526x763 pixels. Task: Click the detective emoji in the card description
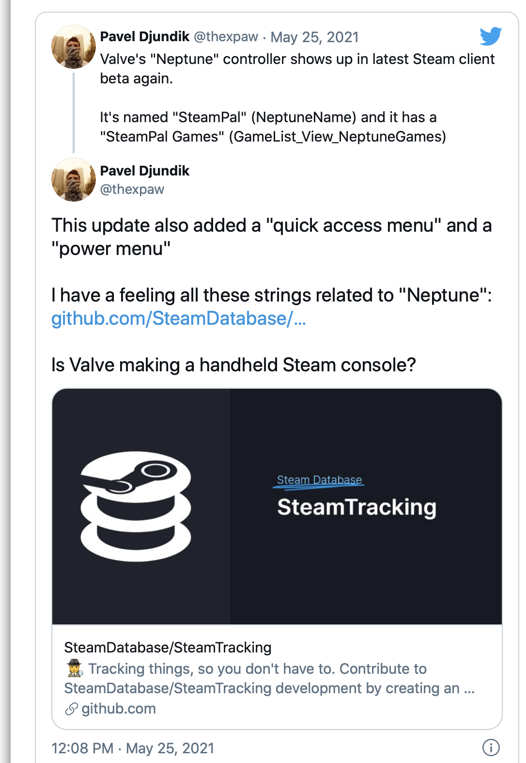click(75, 669)
